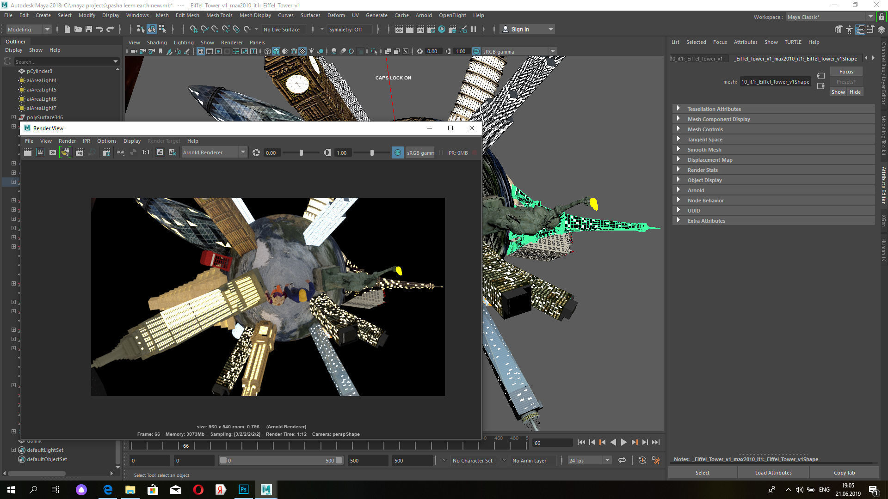
Task: Undo the last action with toolbar arrow
Action: point(99,29)
